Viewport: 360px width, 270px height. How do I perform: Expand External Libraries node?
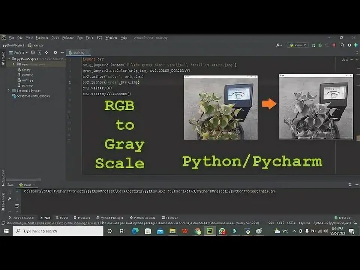(9, 90)
